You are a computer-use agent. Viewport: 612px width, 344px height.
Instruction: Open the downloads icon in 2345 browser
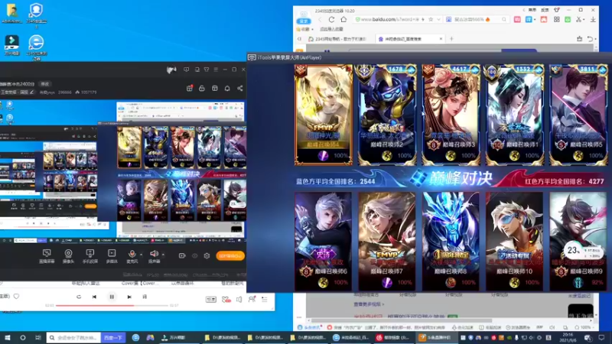coord(593,20)
